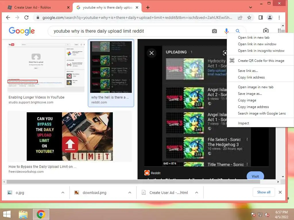
Task: Close the Create User Ad Roblox tab
Action: tap(68, 7)
